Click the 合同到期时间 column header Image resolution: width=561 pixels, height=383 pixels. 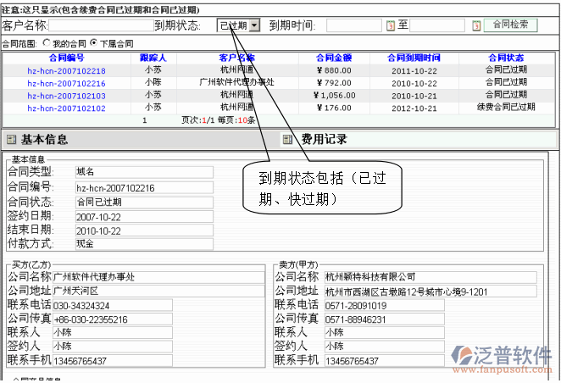(414, 58)
